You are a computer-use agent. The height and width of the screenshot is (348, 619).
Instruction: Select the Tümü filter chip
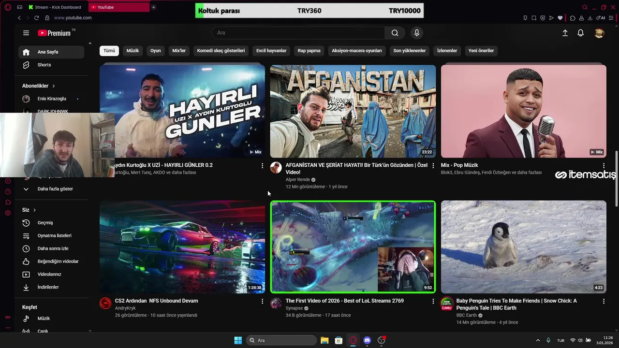109,51
